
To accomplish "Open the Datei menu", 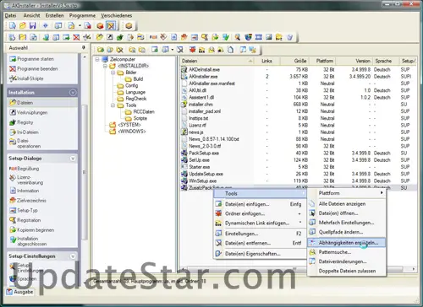I will 10,15.
